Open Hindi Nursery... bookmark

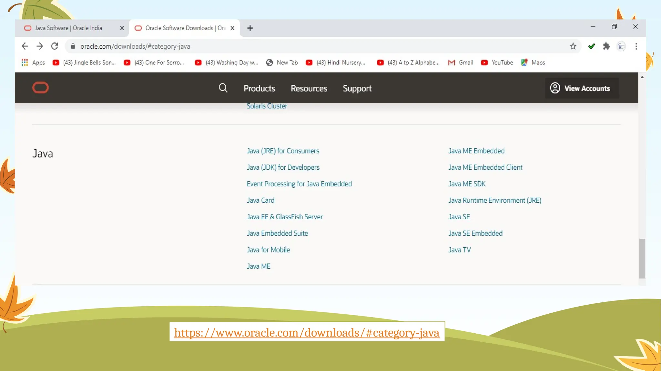click(x=336, y=62)
